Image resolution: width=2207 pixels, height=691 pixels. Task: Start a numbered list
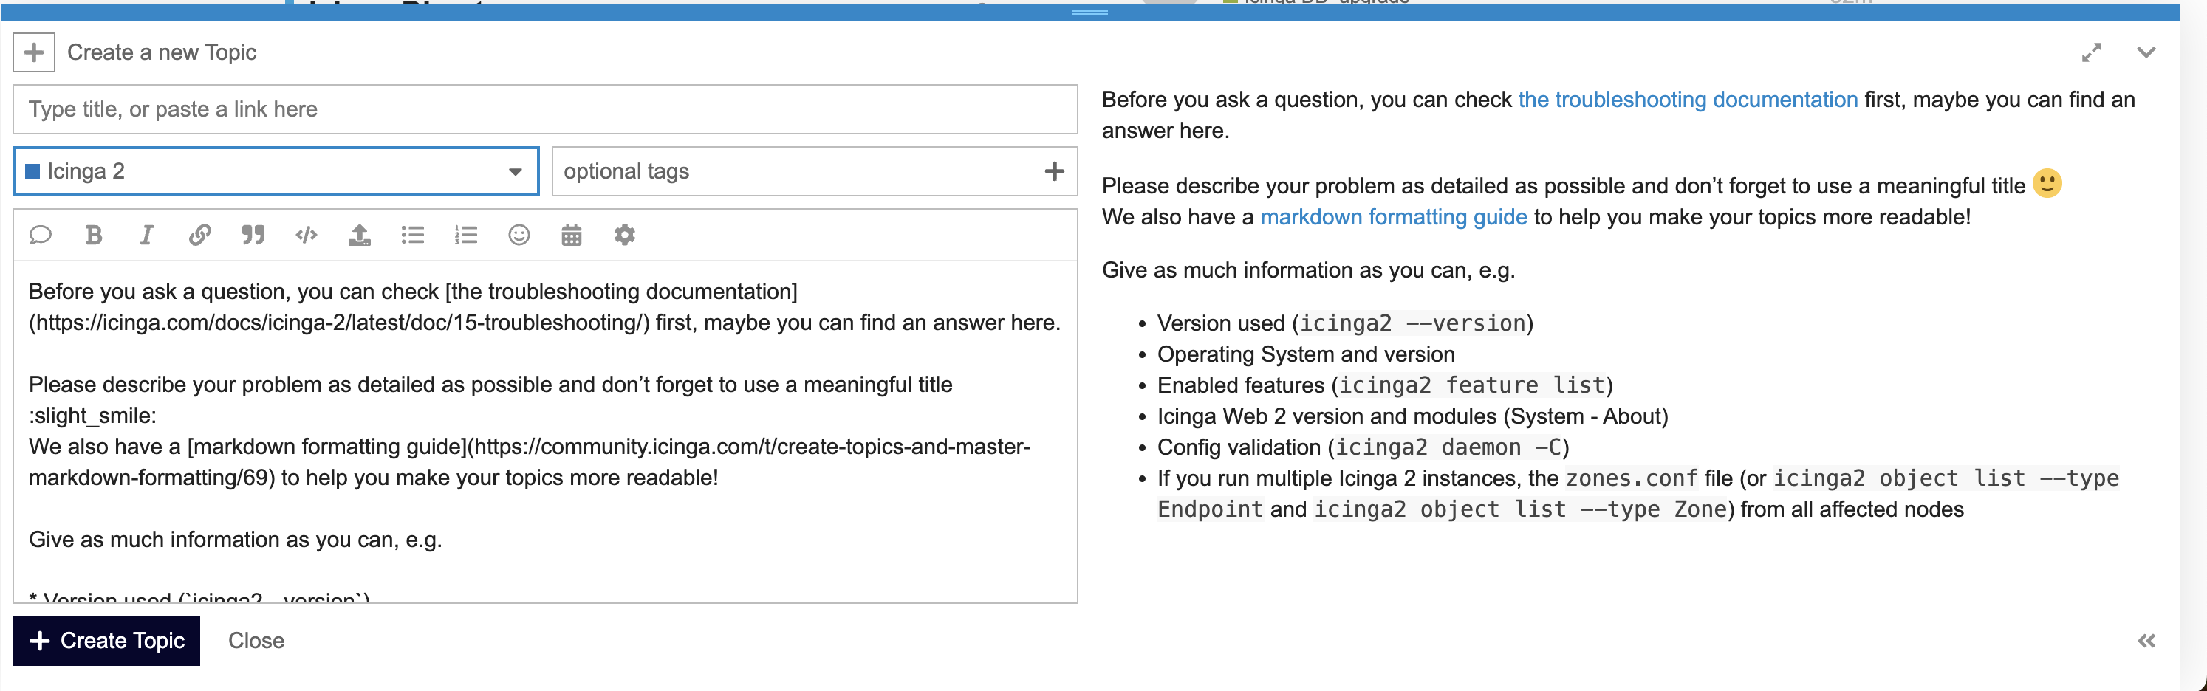click(465, 235)
